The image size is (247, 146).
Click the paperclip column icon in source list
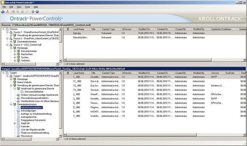tap(68, 29)
